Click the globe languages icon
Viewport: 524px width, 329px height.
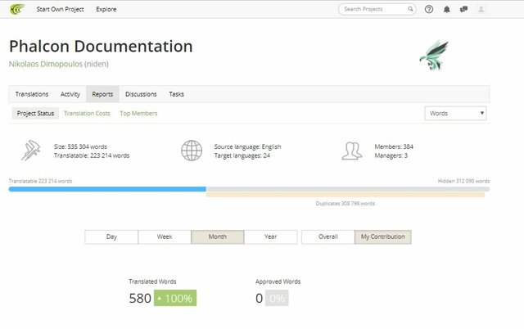pyautogui.click(x=192, y=151)
